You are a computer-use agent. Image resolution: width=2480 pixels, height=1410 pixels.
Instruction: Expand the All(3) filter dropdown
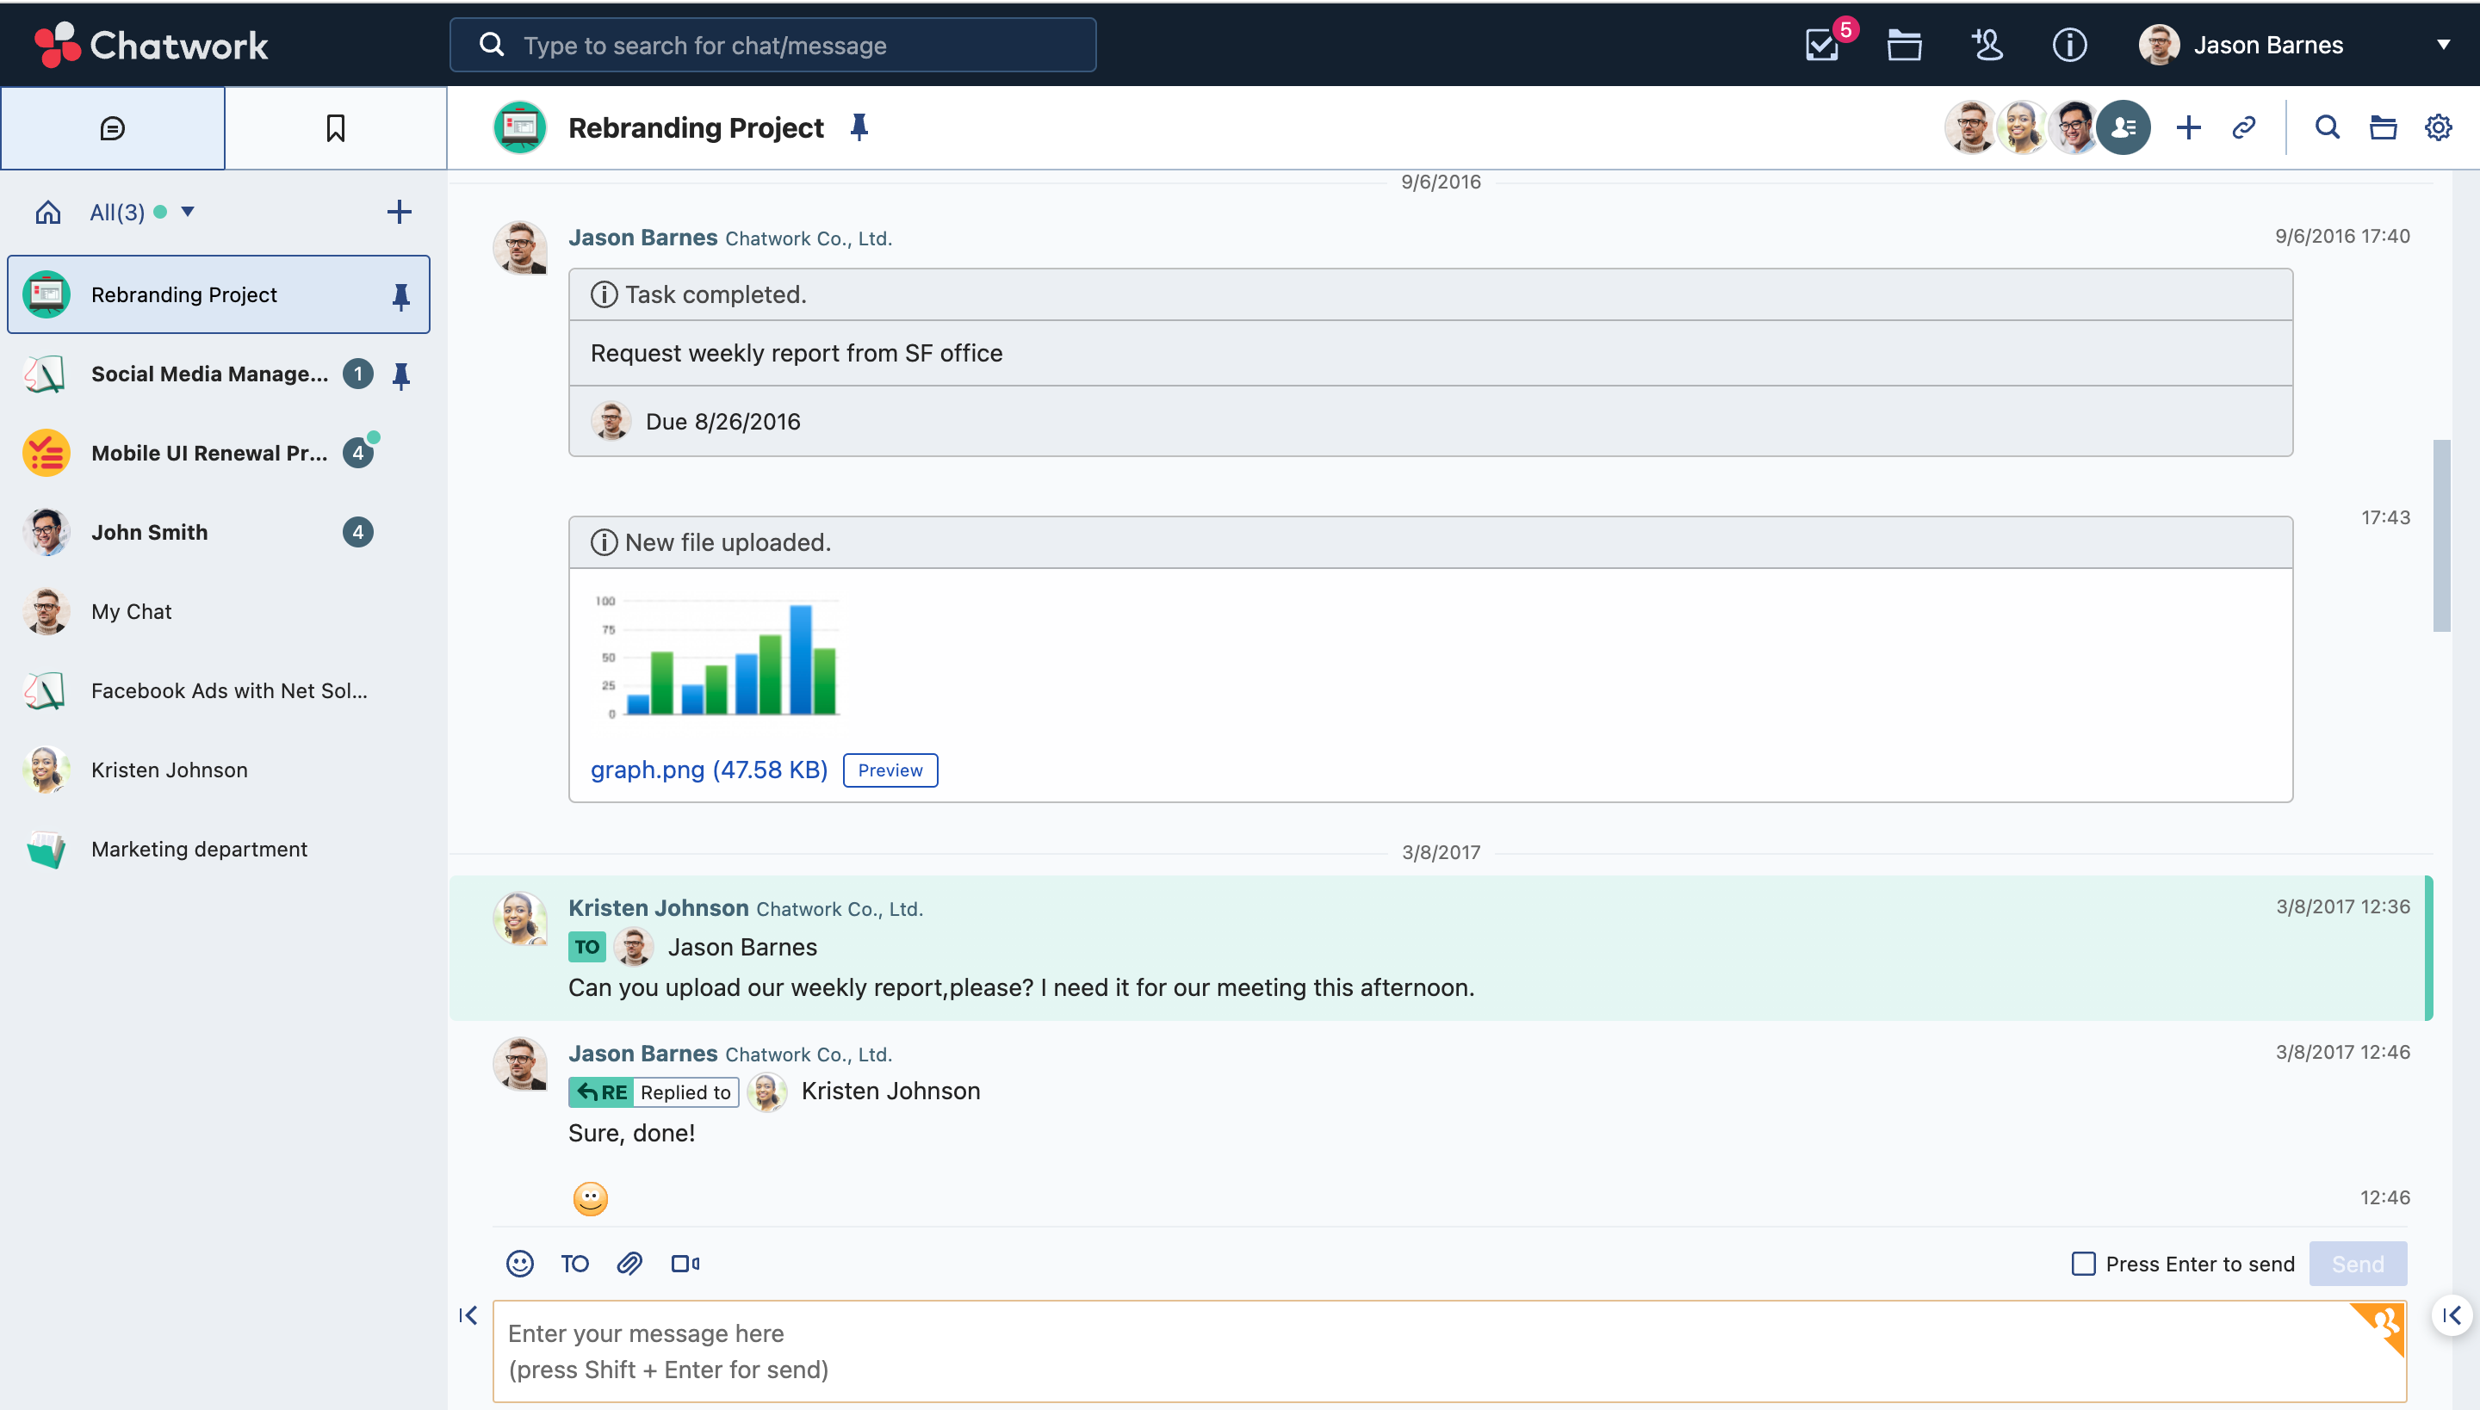tap(187, 211)
